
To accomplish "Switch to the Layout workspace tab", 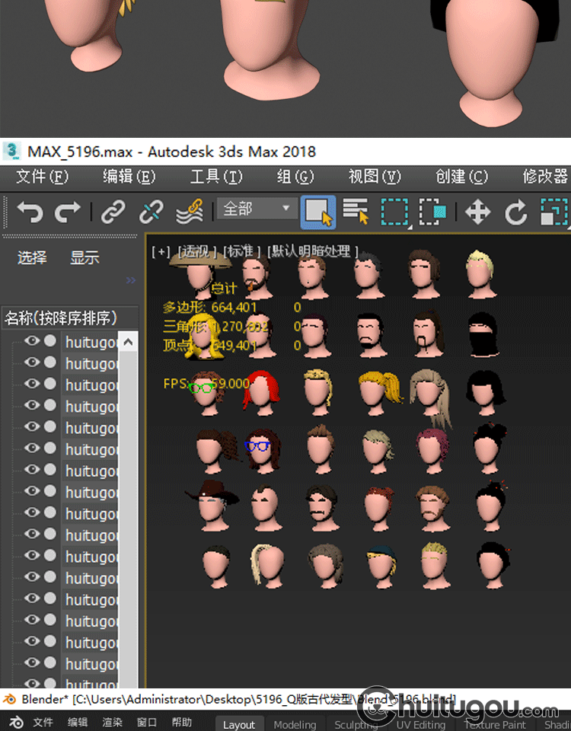I will pos(238,724).
